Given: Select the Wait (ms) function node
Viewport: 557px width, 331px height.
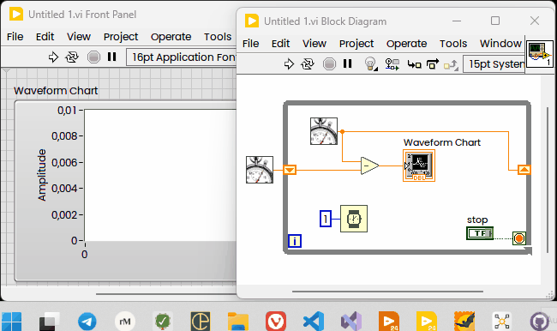Looking at the screenshot, I should (x=354, y=219).
